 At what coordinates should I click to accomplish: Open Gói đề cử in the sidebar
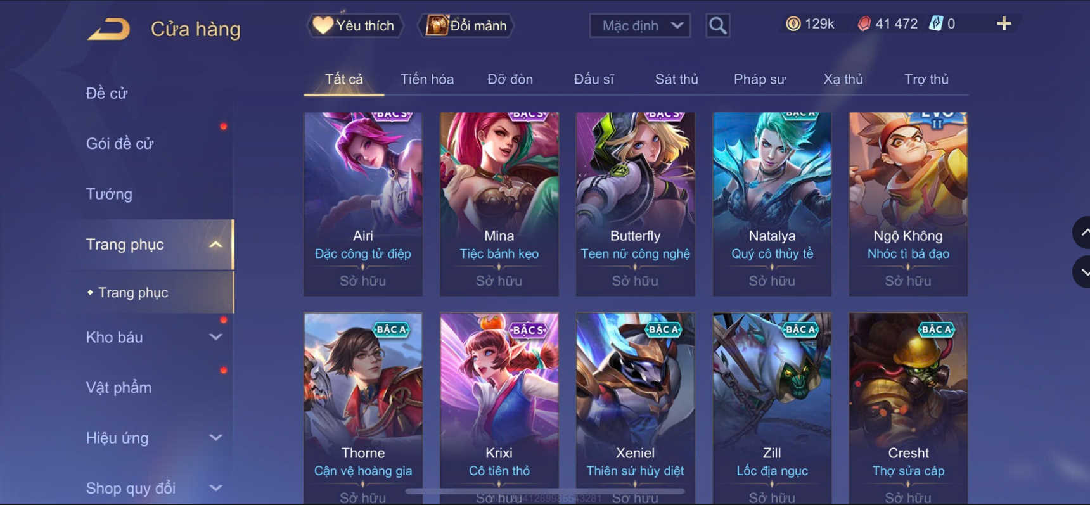(120, 144)
